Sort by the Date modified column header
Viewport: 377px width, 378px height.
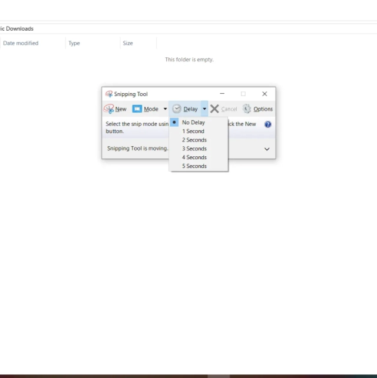(x=21, y=43)
